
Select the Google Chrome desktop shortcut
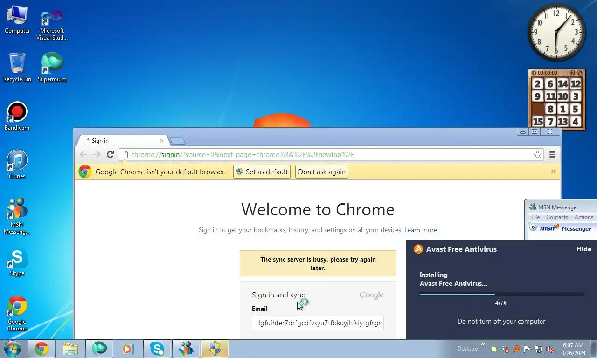click(17, 314)
